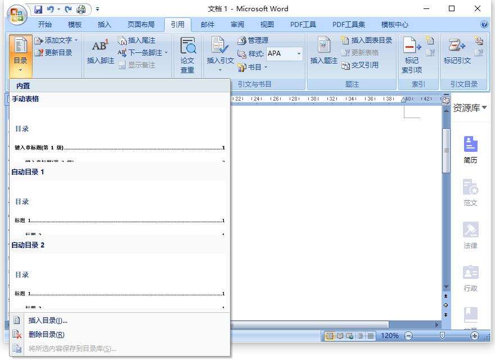Switch to Full Screen Reading view
This screenshot has width=495, height=360.
[x=340, y=336]
